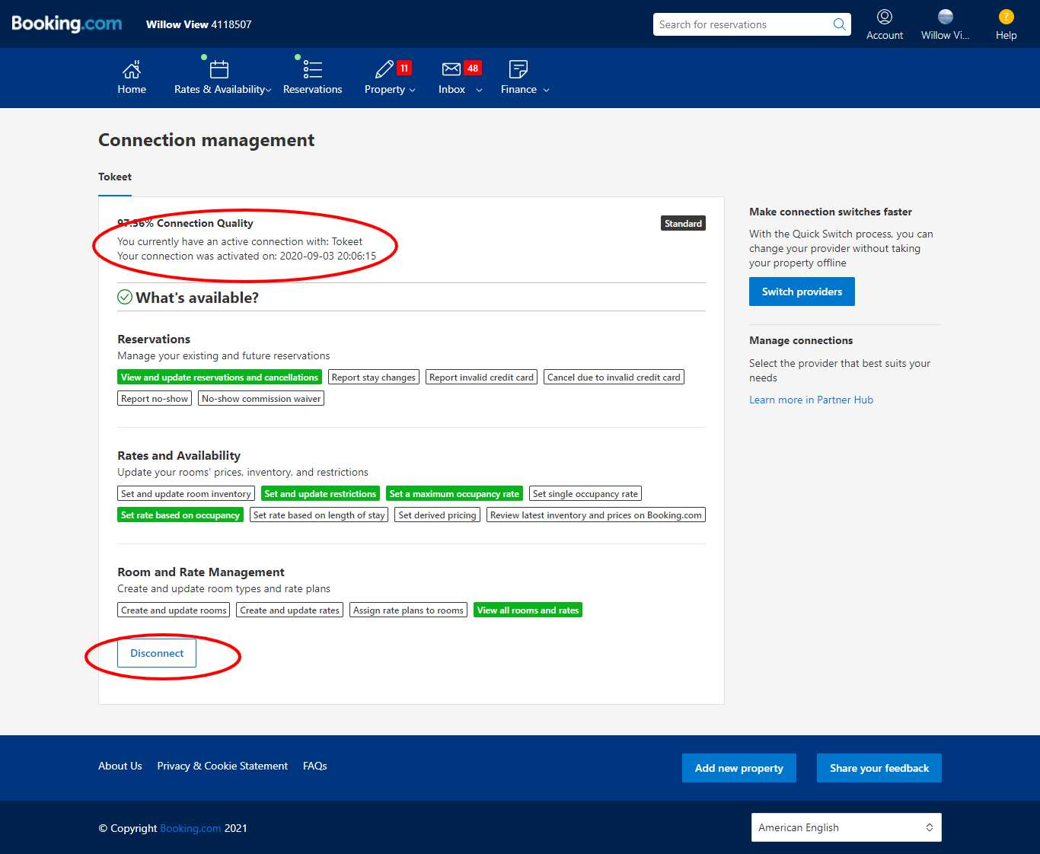
Task: Click the Connection management heading
Action: [206, 140]
